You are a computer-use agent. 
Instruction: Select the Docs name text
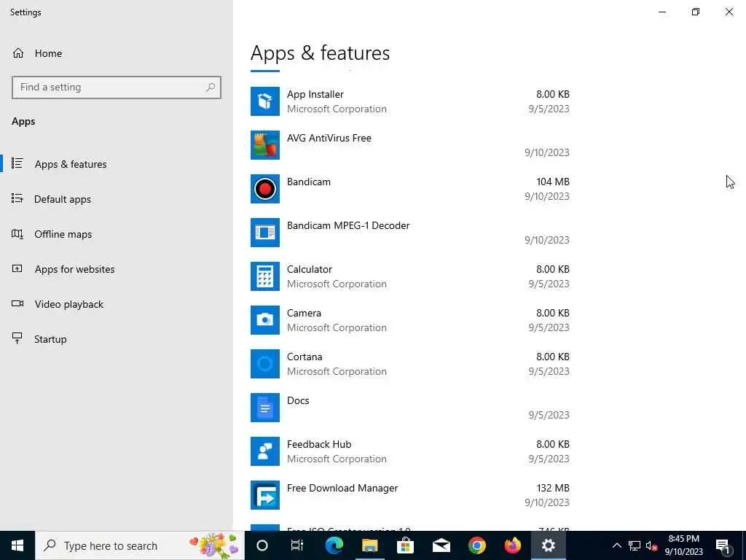tap(298, 401)
